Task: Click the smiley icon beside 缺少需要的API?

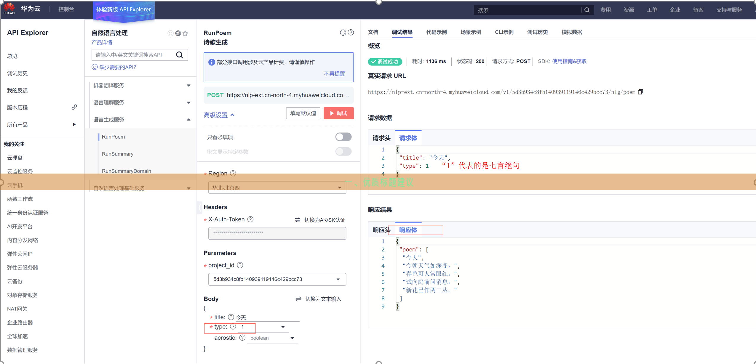Action: (95, 67)
